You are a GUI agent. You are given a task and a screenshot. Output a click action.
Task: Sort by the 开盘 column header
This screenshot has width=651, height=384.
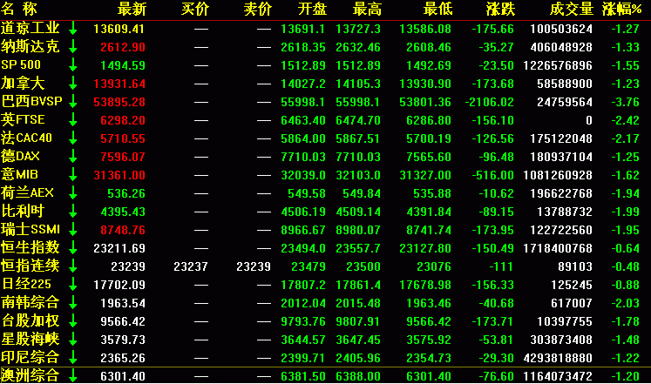pos(312,9)
